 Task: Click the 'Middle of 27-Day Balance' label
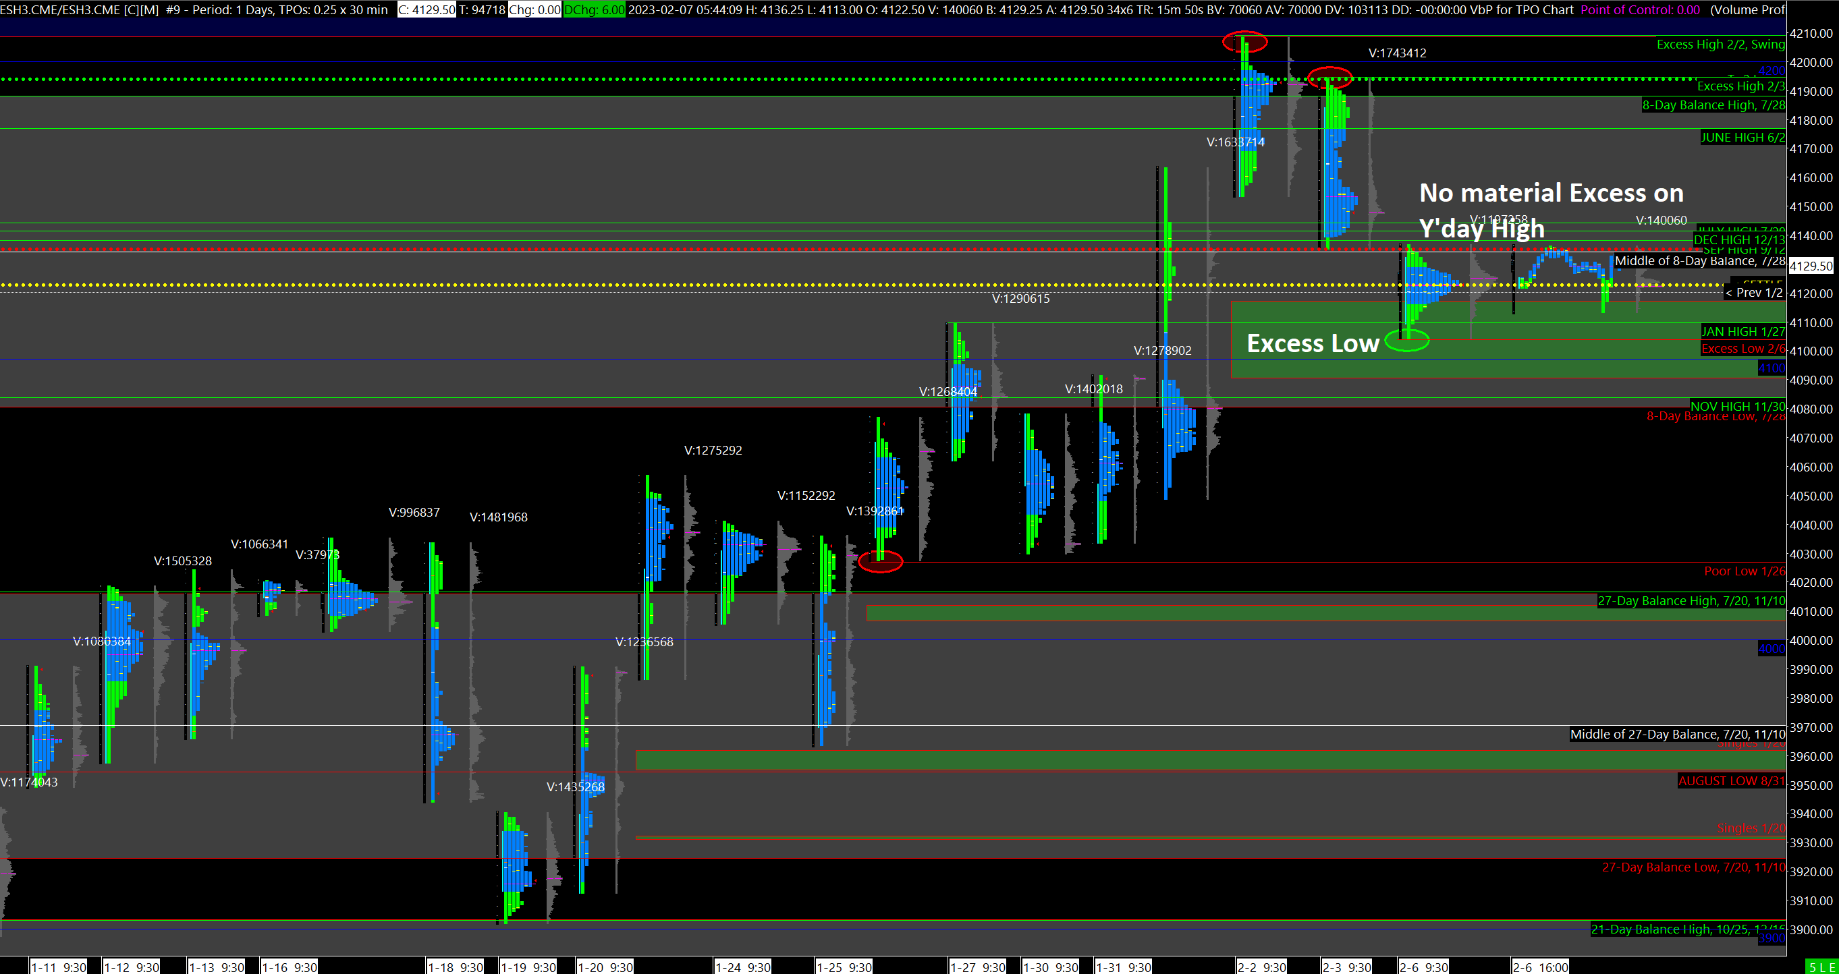(x=1677, y=735)
